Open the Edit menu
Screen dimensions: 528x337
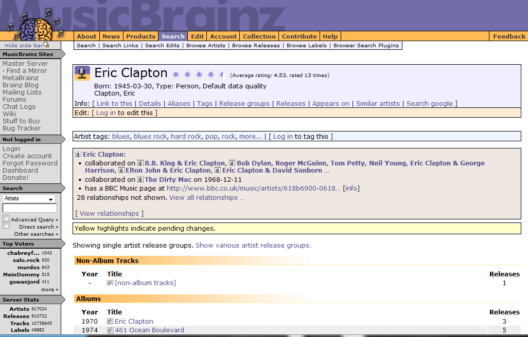[197, 36]
